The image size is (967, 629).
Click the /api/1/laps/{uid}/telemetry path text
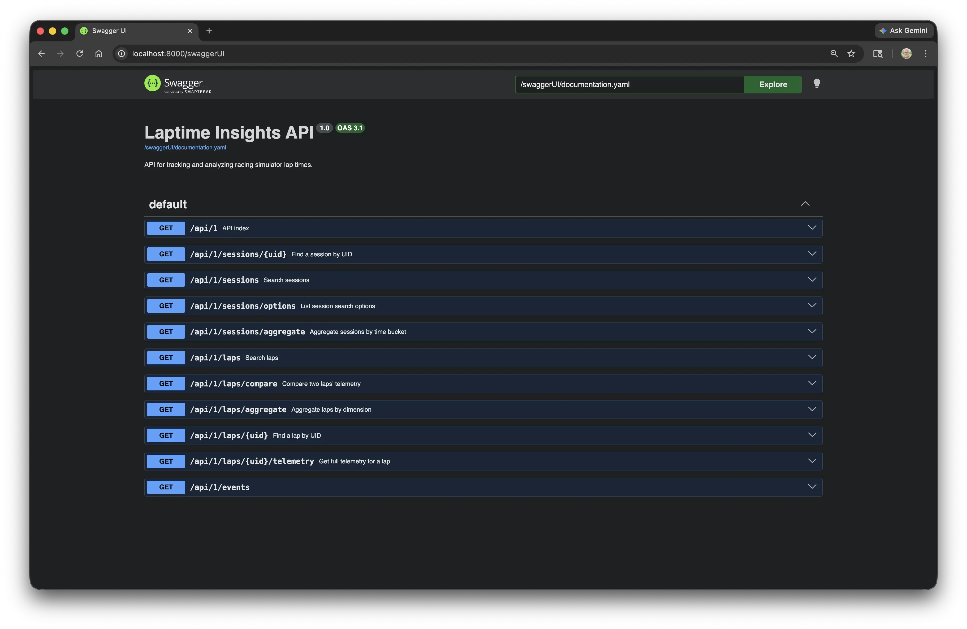(252, 461)
